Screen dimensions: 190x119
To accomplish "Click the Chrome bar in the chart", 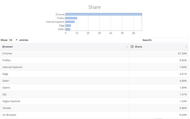I will point(104,14).
